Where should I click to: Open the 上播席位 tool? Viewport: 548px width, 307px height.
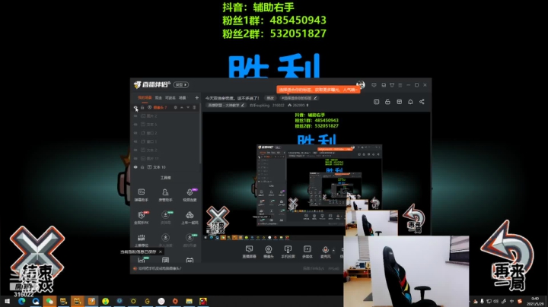[x=142, y=240]
